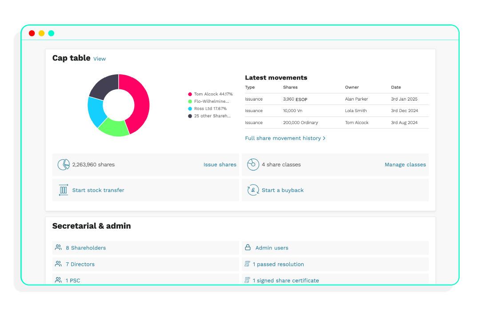
Task: Click the red window close dot
Action: click(32, 33)
